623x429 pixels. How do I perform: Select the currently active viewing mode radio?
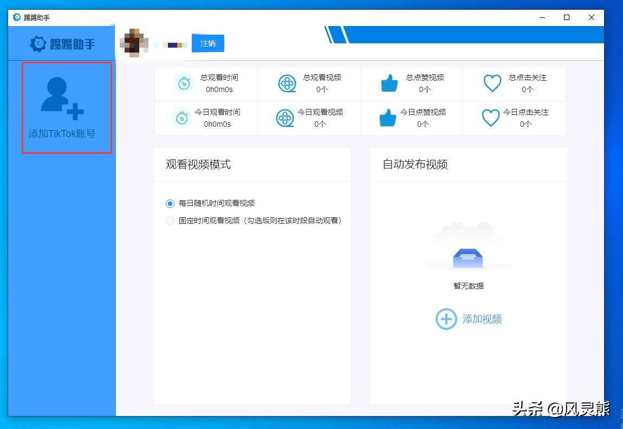(170, 203)
